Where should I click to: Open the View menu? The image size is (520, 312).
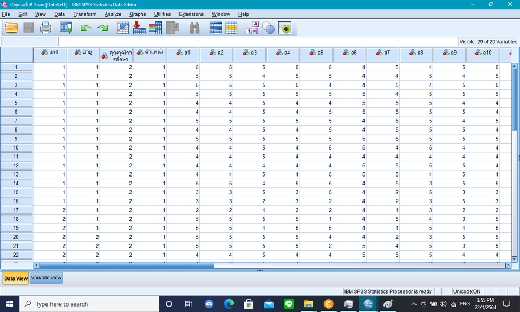(x=41, y=14)
